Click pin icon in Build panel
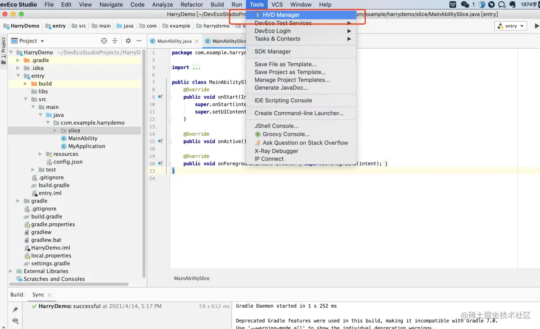The image size is (540, 329). [x=15, y=309]
